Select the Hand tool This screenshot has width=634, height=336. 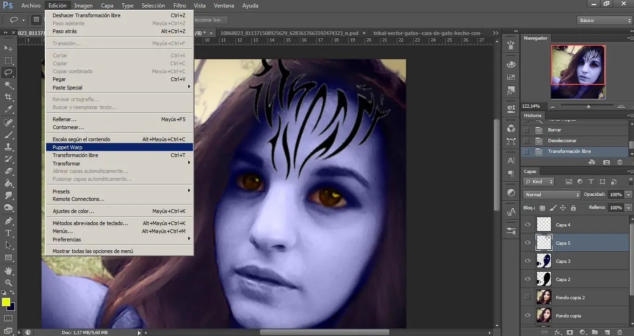[8, 270]
